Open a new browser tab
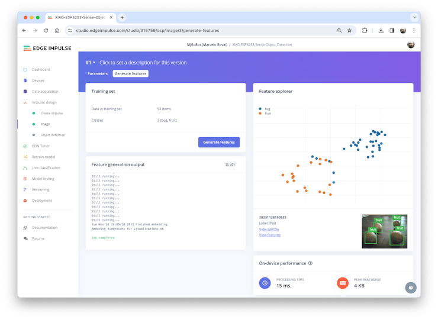This screenshot has width=438, height=320. pos(122,17)
